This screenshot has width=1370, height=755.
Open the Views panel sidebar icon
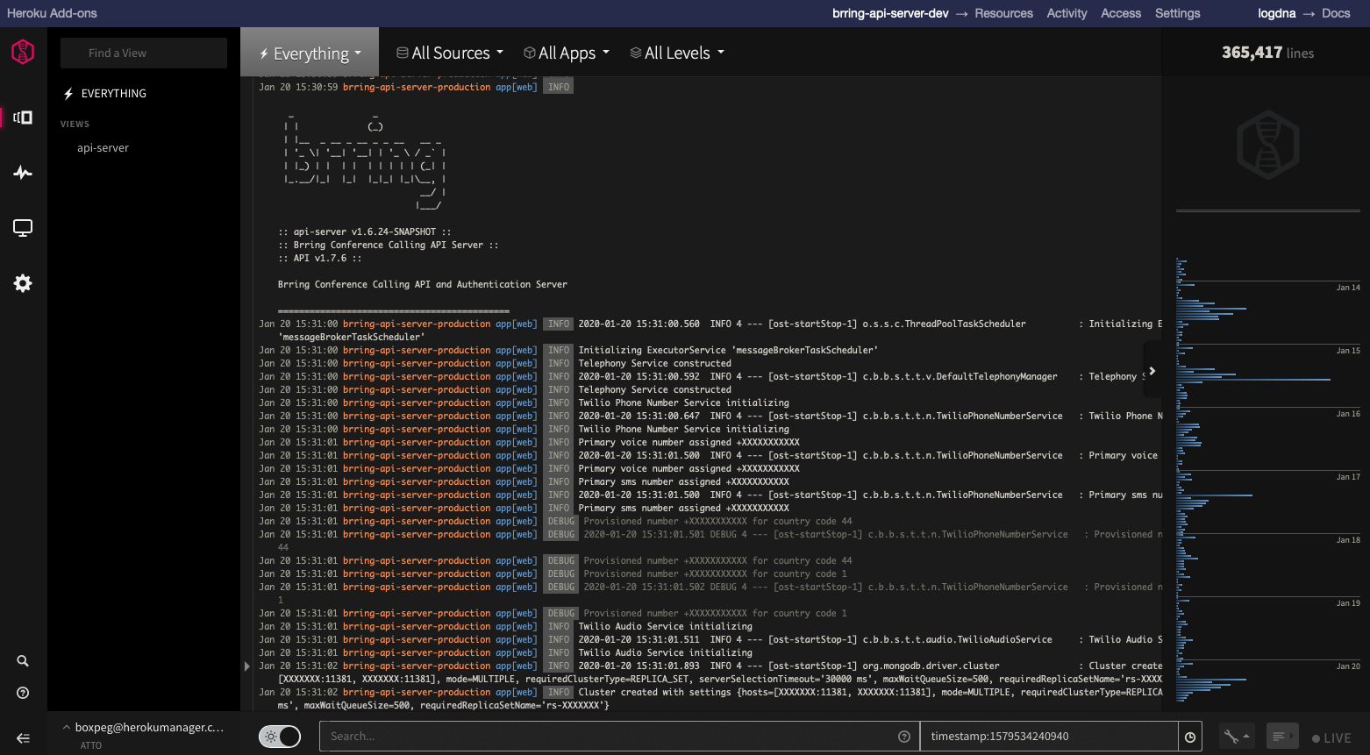[23, 118]
